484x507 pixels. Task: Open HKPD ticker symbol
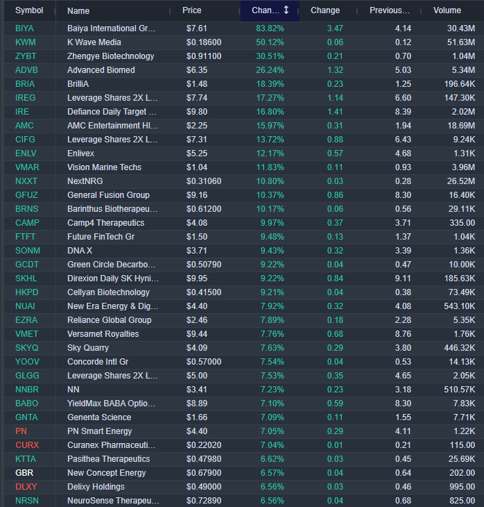(27, 292)
